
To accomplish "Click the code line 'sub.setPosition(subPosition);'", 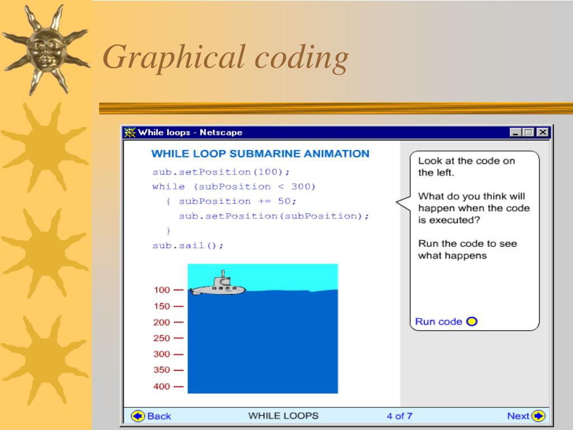I will (274, 216).
